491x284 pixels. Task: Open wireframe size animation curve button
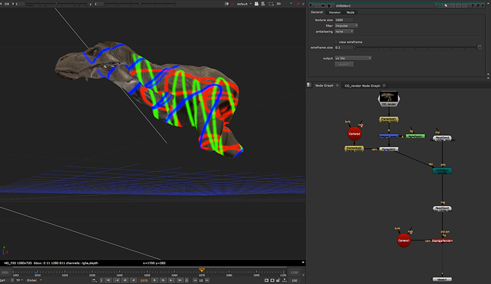point(479,47)
